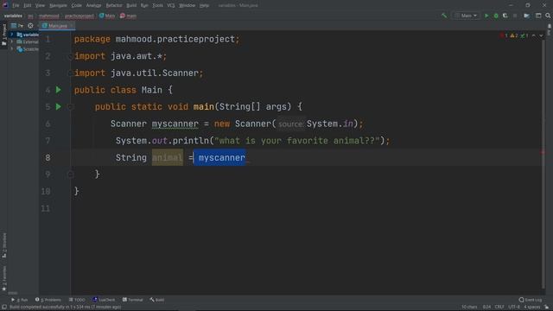Click CRLF line separator in status bar

[x=499, y=308]
